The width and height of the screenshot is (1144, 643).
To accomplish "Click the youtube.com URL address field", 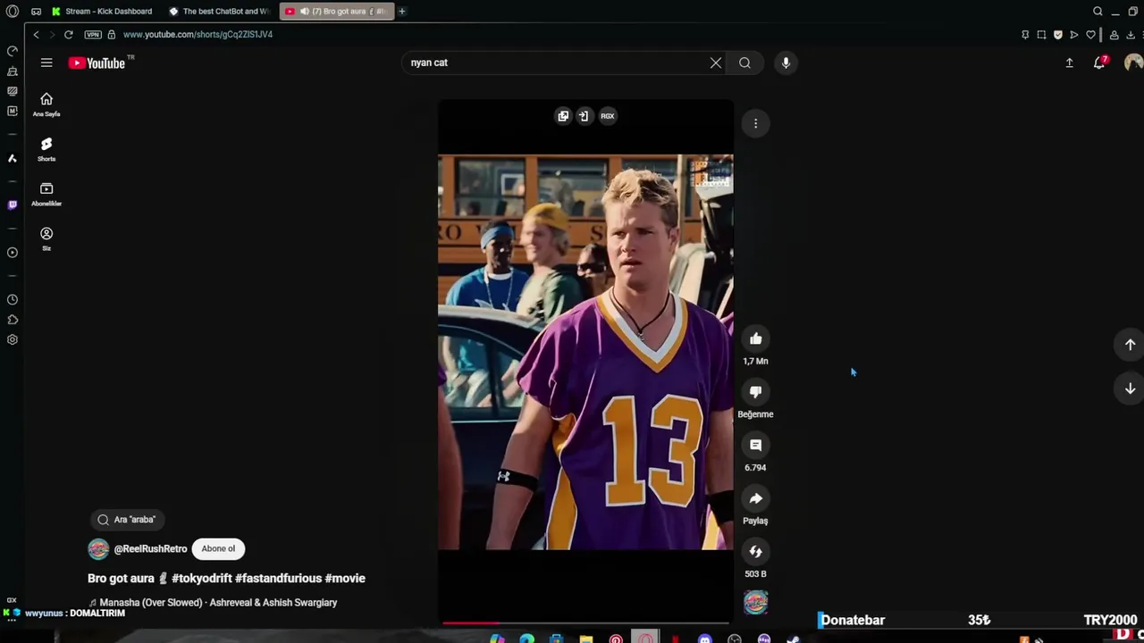I will click(x=198, y=35).
